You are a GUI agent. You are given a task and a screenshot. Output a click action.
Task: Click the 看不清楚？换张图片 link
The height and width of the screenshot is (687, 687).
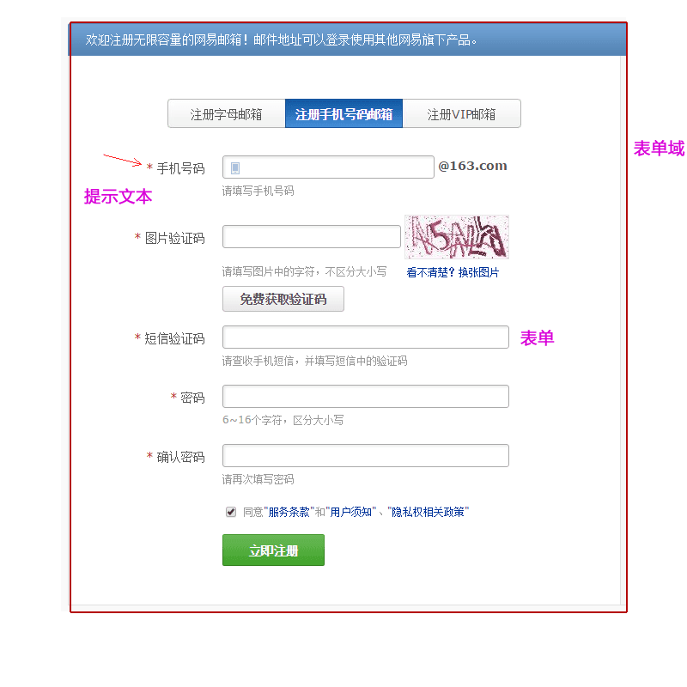click(453, 272)
